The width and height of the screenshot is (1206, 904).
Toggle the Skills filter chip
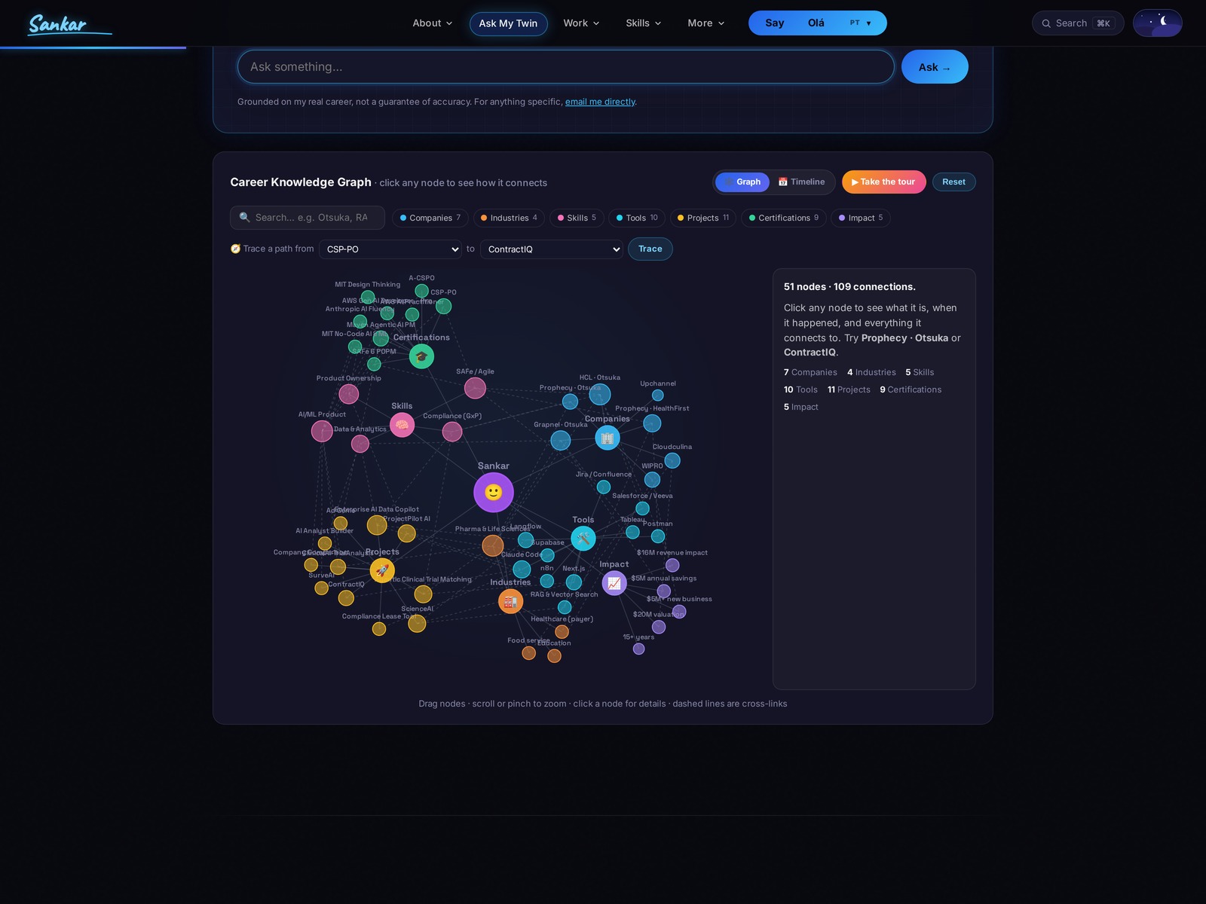[x=577, y=218]
